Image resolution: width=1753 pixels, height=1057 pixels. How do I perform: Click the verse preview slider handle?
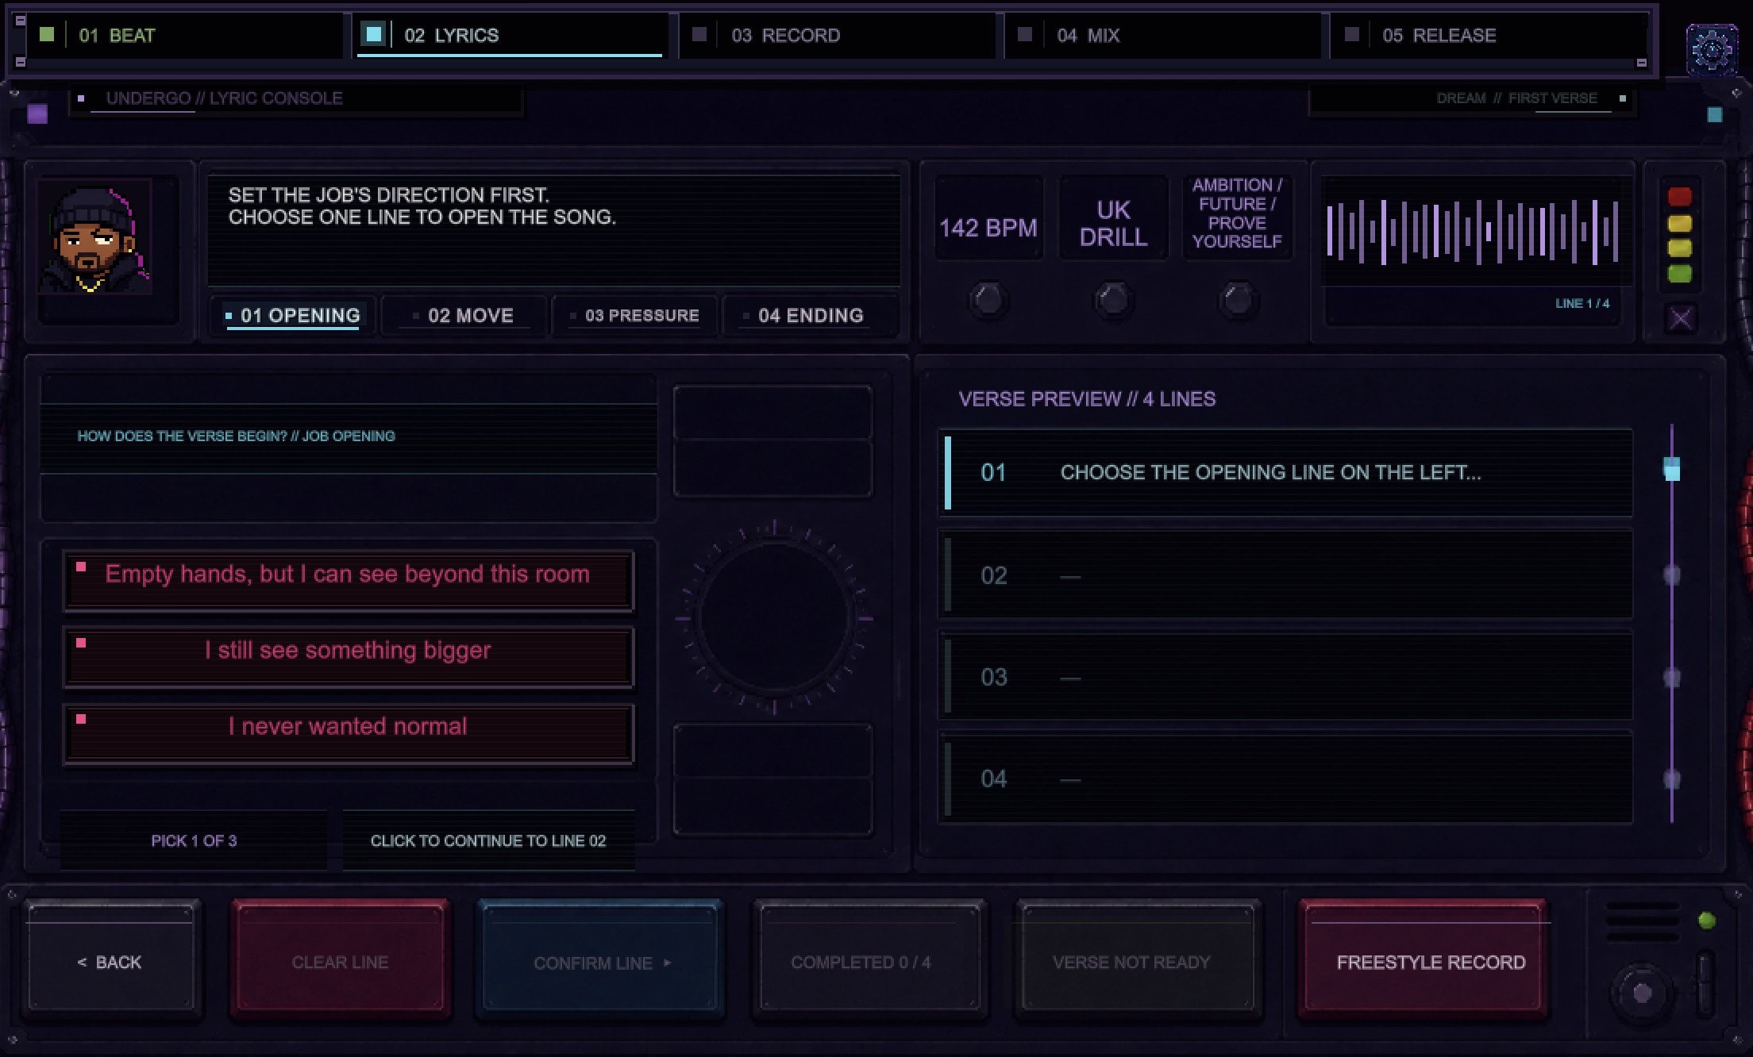(x=1672, y=469)
